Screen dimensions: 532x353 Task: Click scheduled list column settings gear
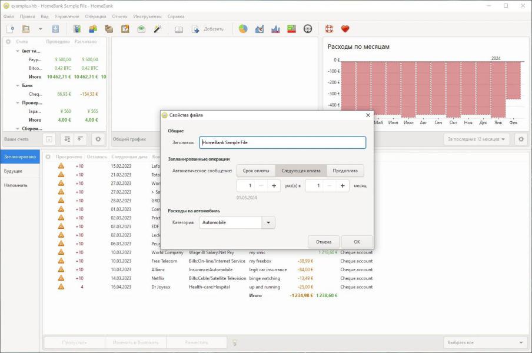click(48, 156)
